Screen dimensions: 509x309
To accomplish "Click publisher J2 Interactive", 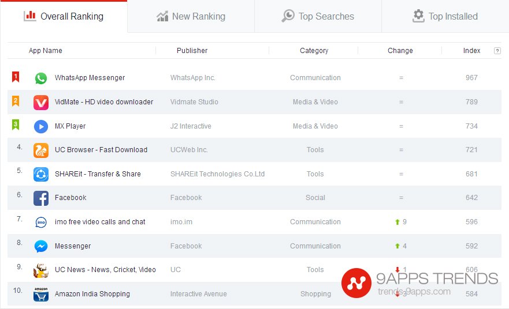I will (191, 126).
